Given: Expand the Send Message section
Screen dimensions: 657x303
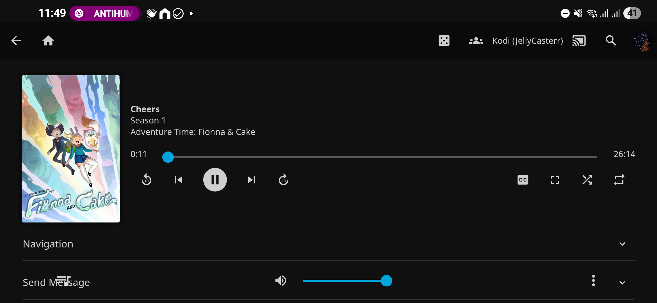Looking at the screenshot, I should (x=622, y=283).
